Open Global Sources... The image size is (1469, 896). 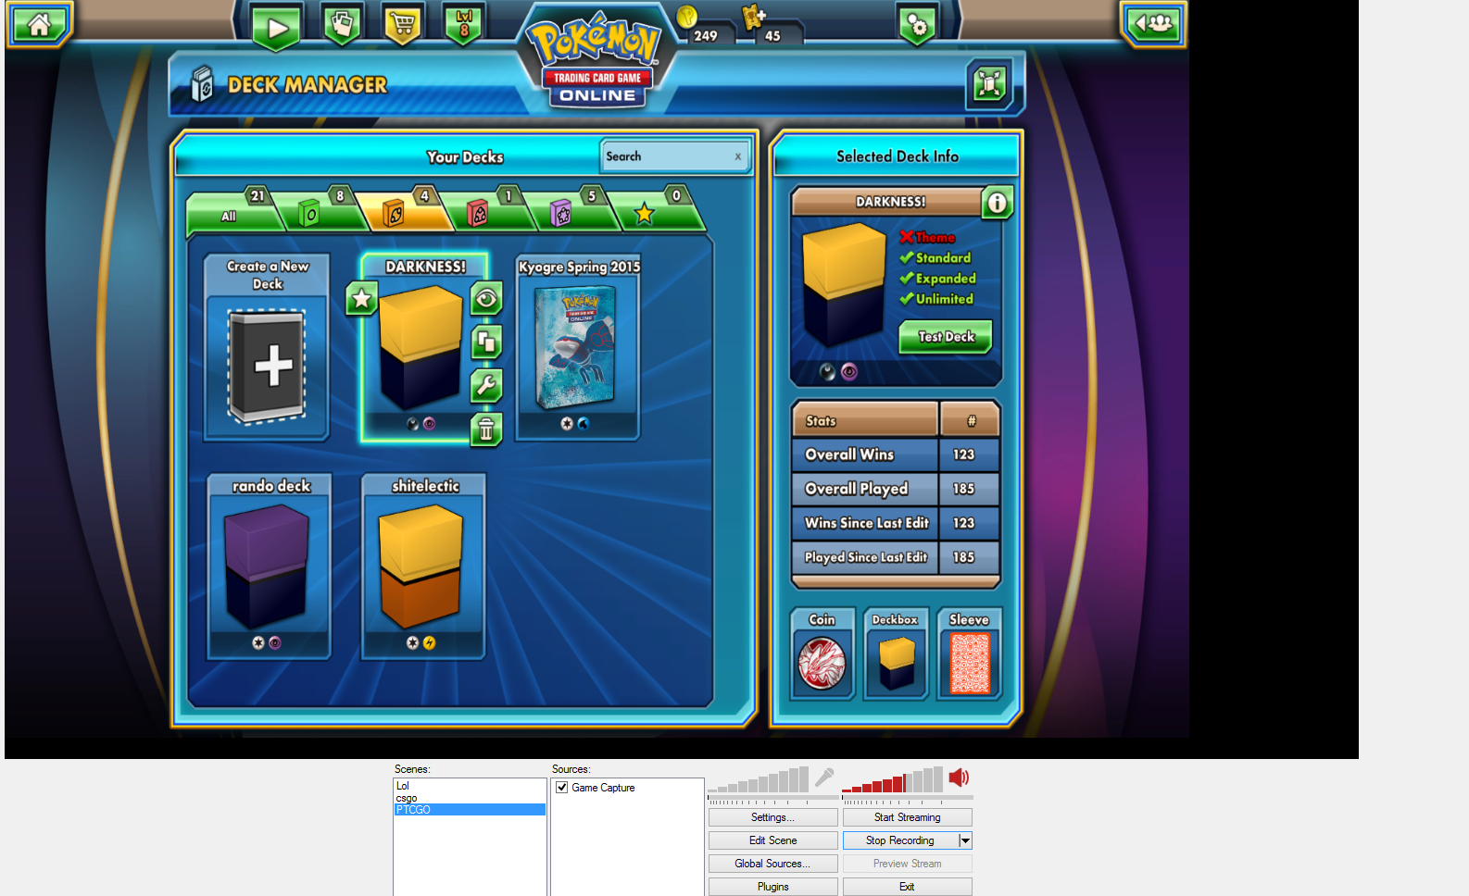click(773, 864)
